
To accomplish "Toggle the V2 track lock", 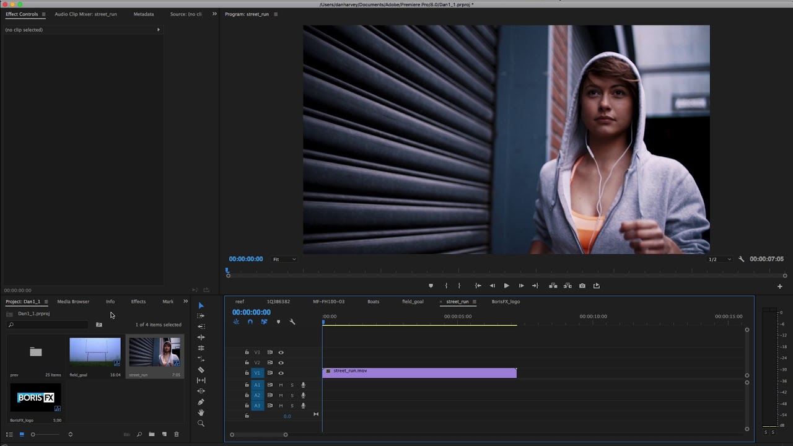I will pyautogui.click(x=247, y=362).
